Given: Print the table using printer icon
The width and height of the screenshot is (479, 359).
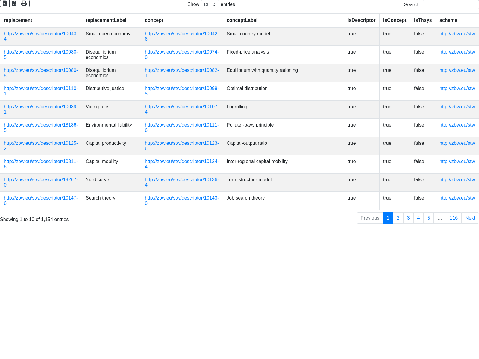Looking at the screenshot, I should coord(24,3).
